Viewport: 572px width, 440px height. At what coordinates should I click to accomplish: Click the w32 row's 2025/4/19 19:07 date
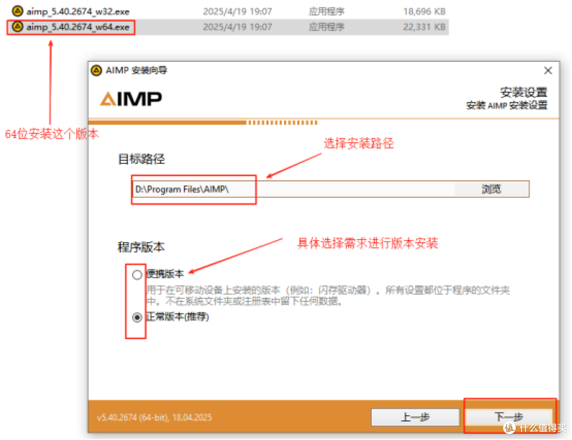237,12
